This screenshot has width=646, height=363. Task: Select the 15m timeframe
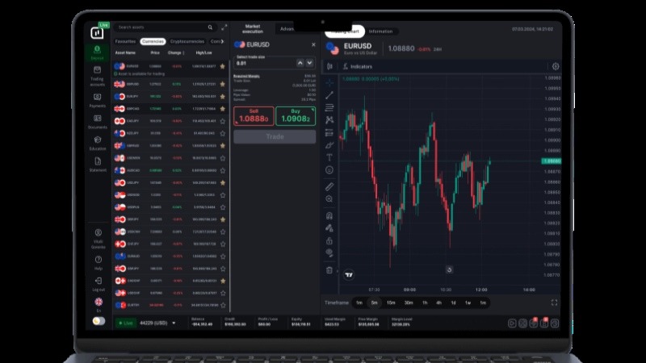coord(391,303)
